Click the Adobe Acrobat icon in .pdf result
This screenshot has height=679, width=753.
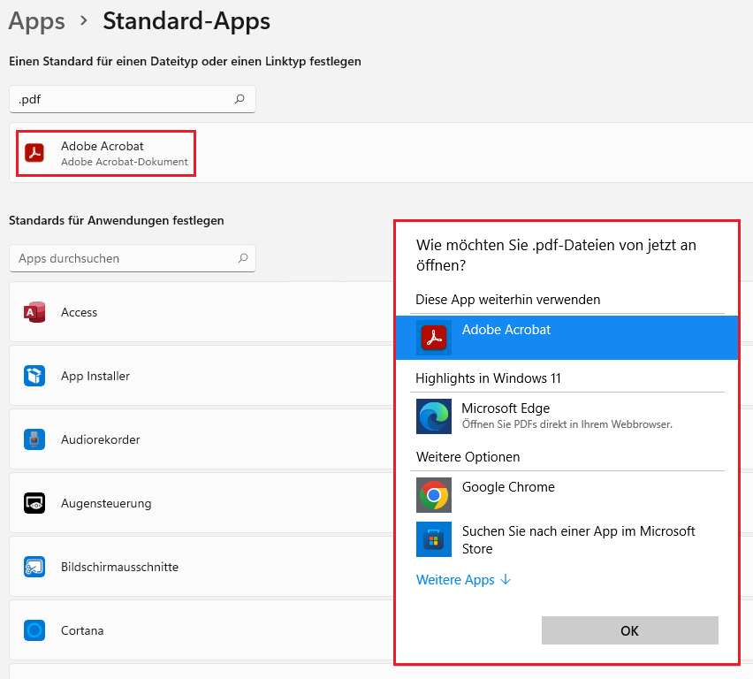click(34, 153)
